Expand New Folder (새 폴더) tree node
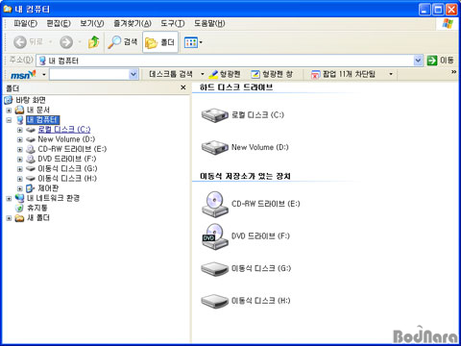Image resolution: width=461 pixels, height=346 pixels. point(9,218)
